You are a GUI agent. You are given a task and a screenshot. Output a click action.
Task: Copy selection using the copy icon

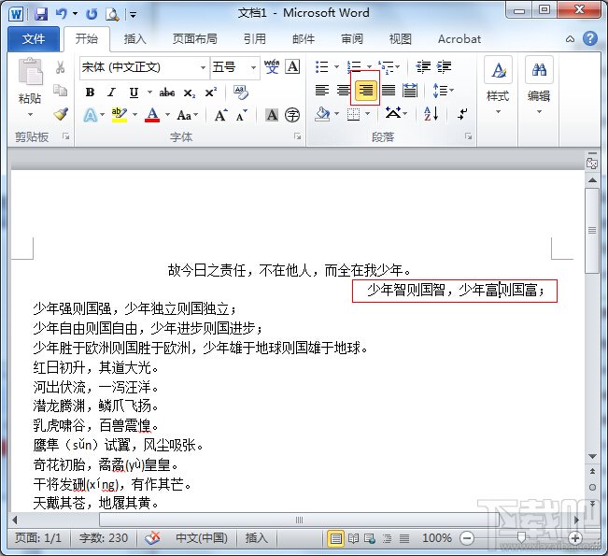tap(60, 91)
